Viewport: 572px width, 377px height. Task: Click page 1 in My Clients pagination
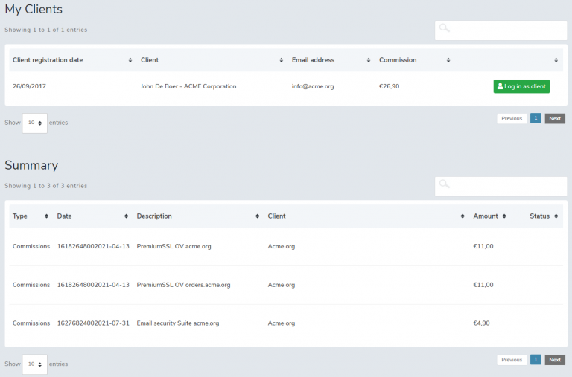[x=536, y=118]
